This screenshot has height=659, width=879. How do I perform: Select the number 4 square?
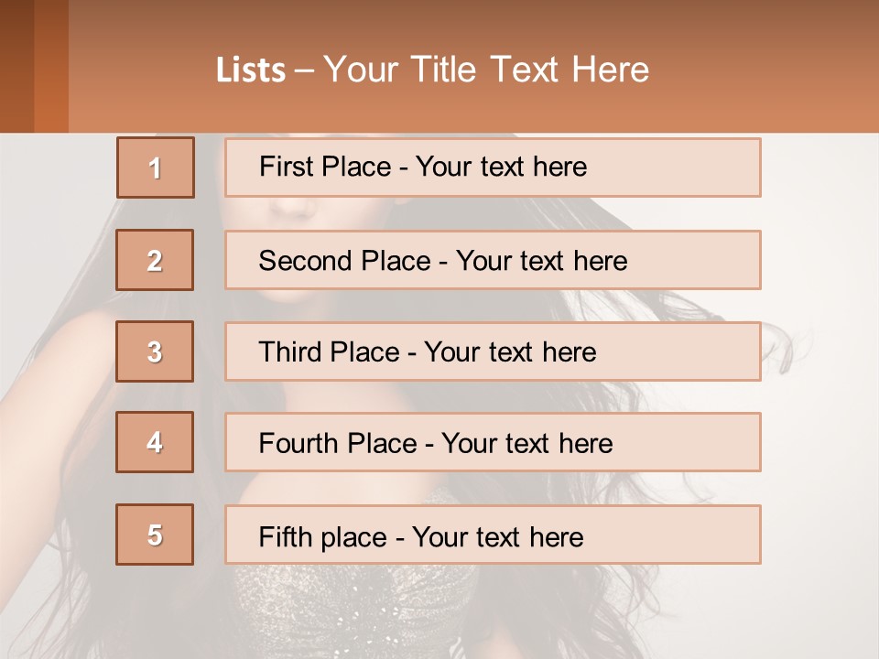(x=155, y=442)
